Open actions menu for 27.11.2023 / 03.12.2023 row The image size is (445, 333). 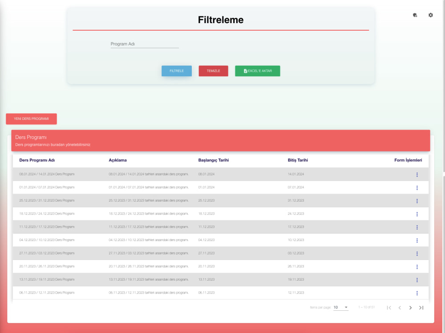coord(417,254)
